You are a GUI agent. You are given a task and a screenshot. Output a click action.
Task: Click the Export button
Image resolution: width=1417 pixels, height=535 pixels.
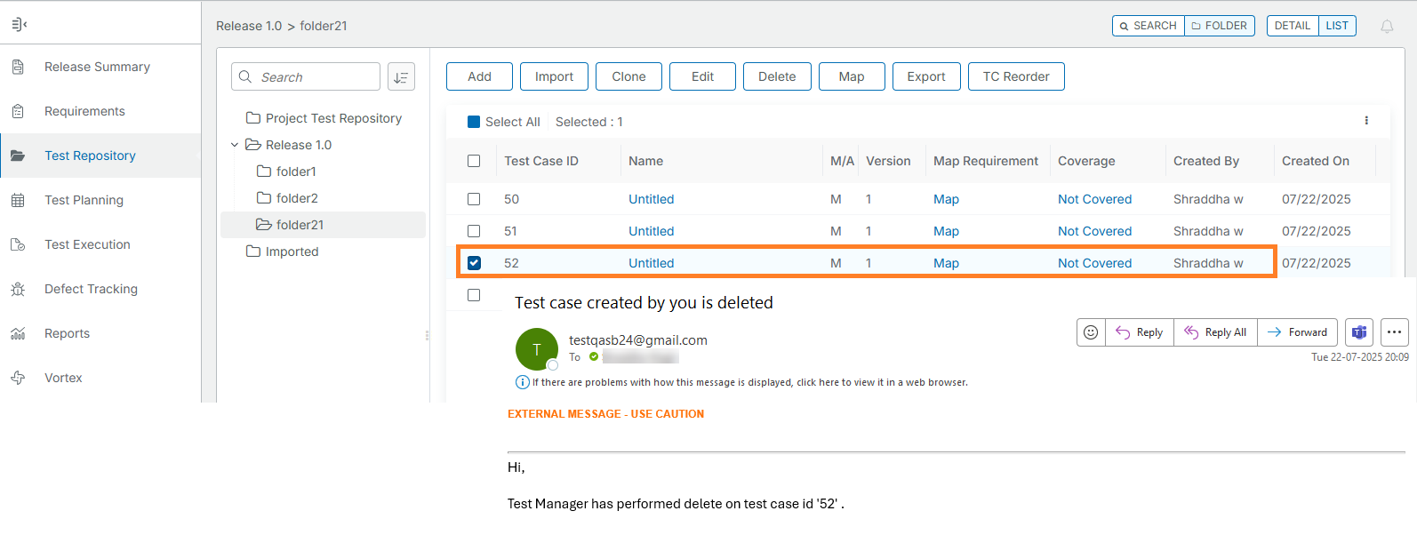[925, 76]
